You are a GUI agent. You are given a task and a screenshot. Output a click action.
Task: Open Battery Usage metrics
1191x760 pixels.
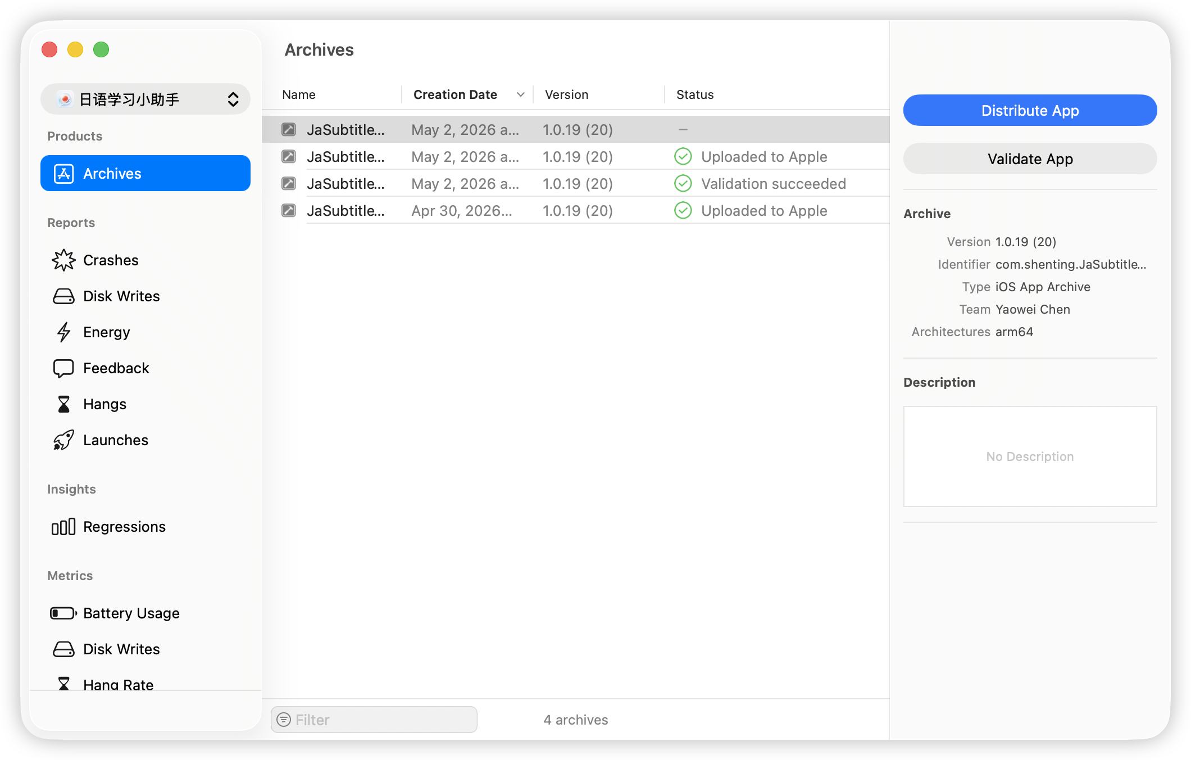coord(146,613)
